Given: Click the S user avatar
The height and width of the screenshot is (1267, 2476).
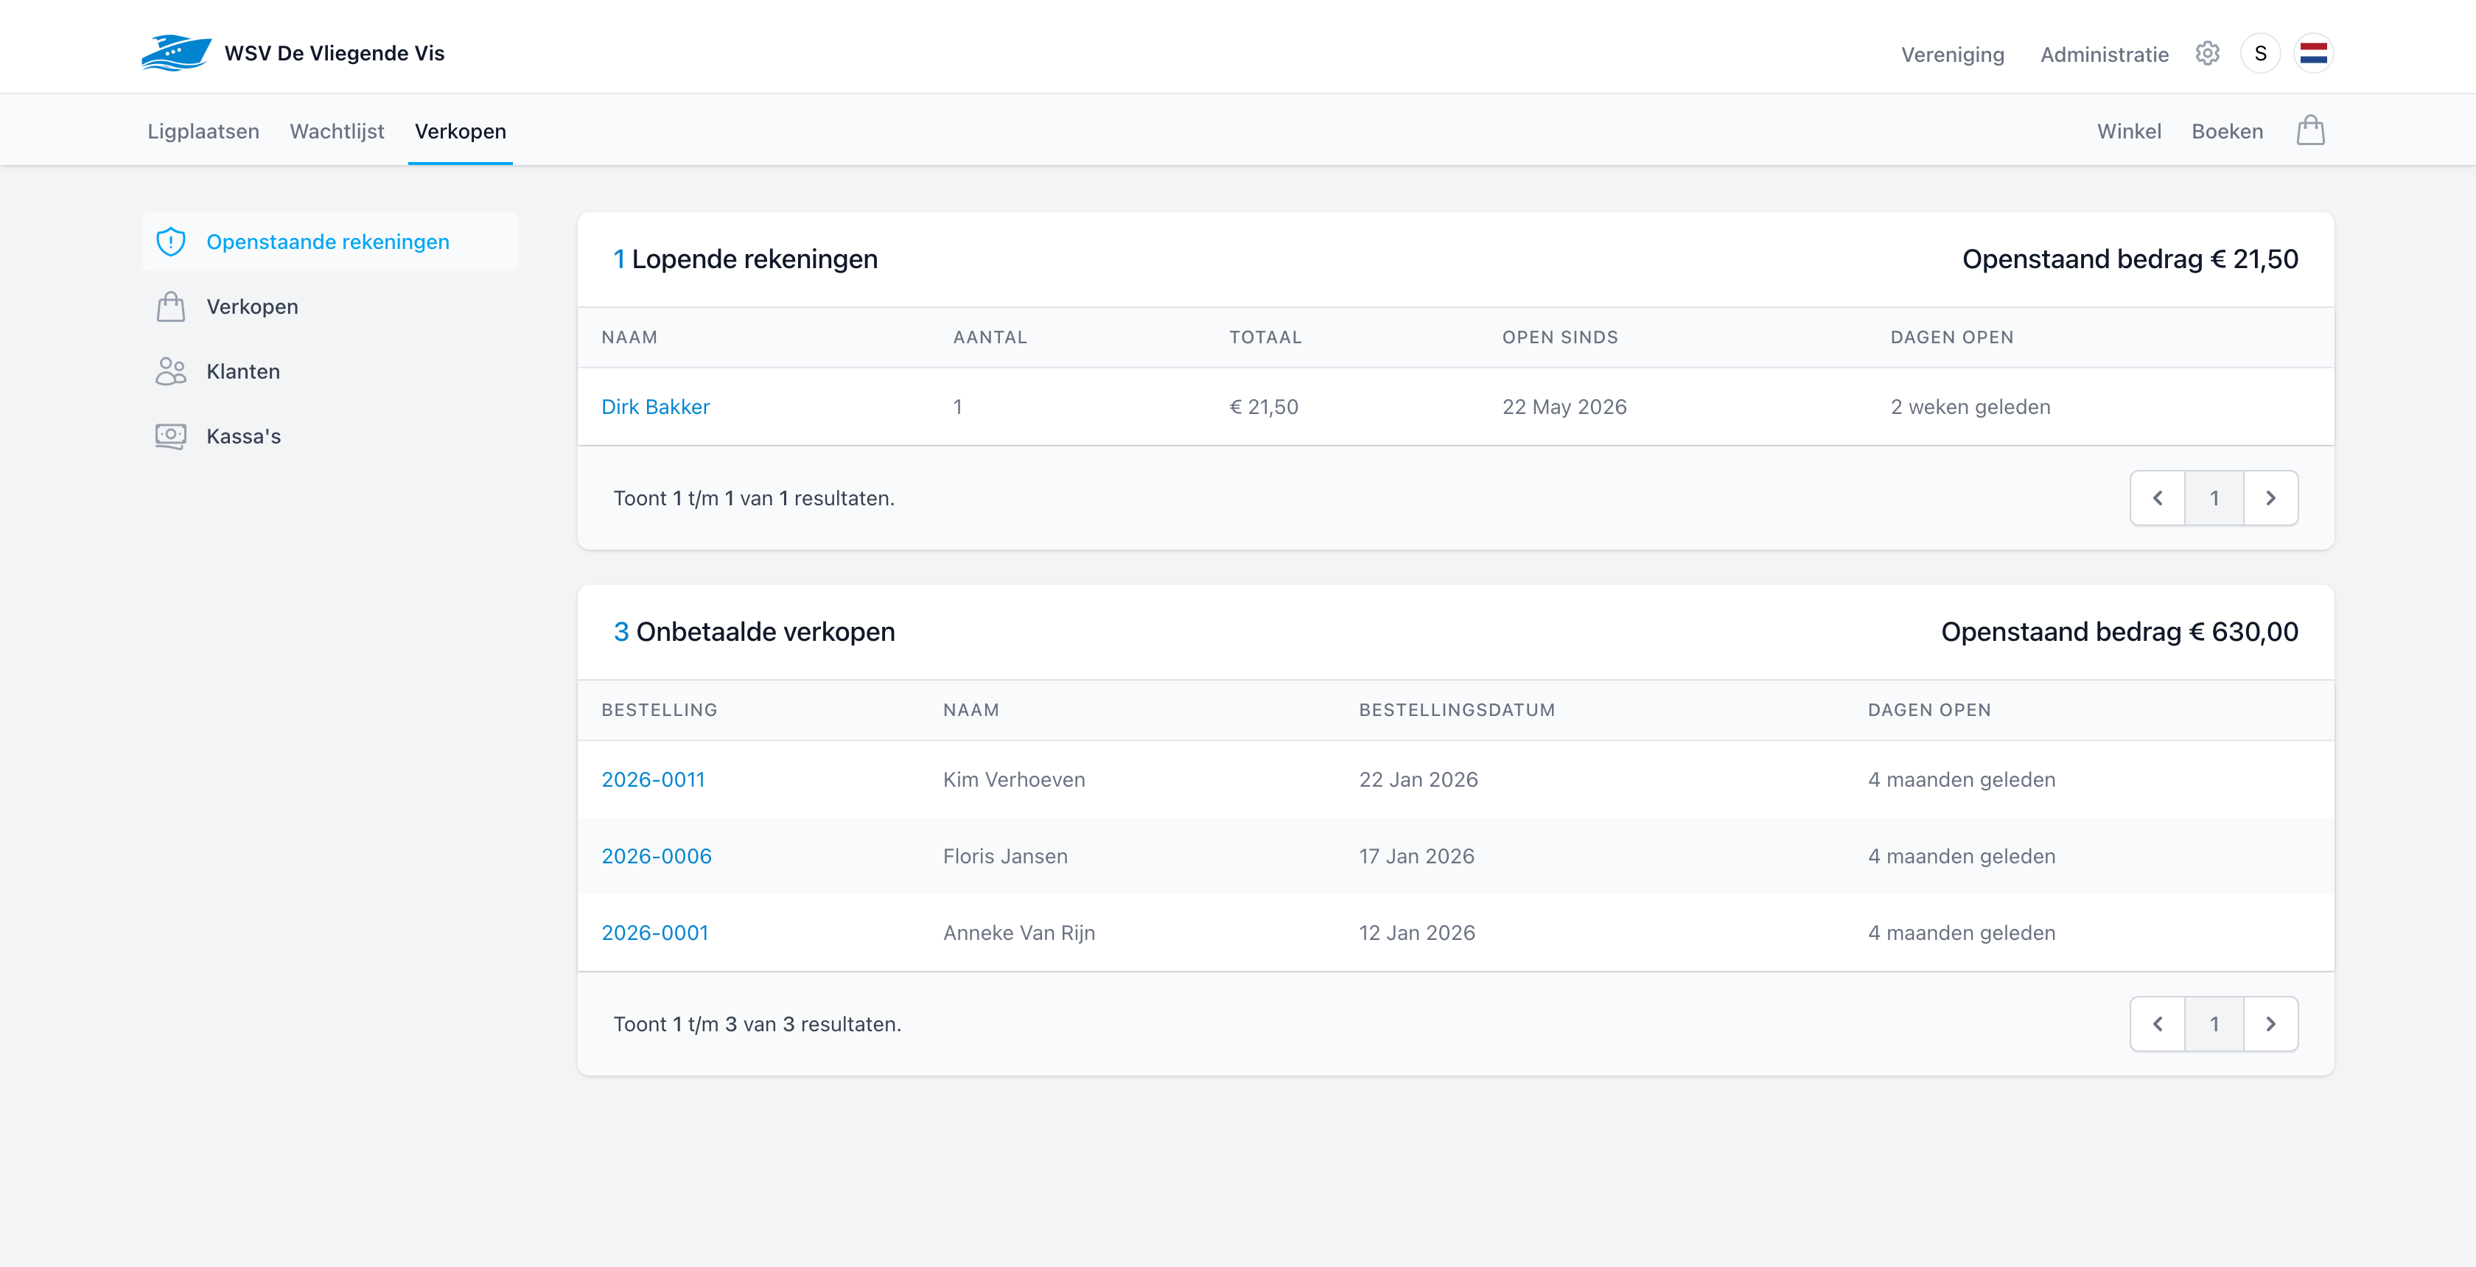Looking at the screenshot, I should click(2260, 53).
